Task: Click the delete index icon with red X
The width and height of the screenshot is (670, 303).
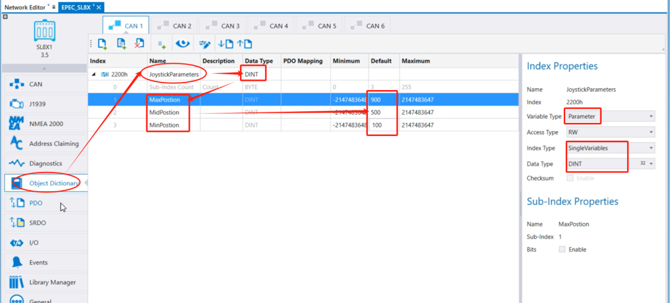Action: pos(140,43)
